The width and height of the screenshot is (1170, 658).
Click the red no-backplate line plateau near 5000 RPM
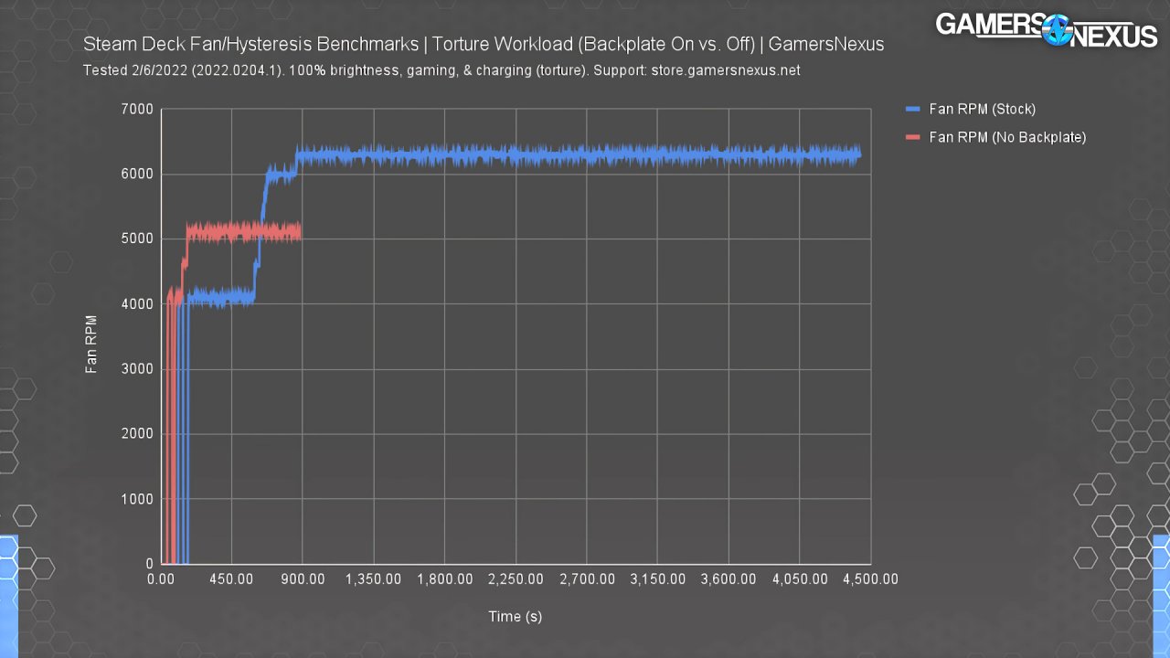pos(244,233)
